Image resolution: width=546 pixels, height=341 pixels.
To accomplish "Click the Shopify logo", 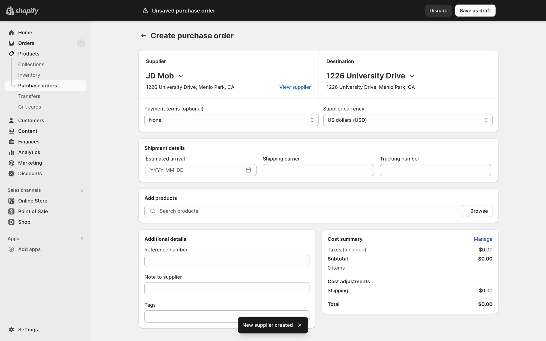I will (x=22, y=11).
